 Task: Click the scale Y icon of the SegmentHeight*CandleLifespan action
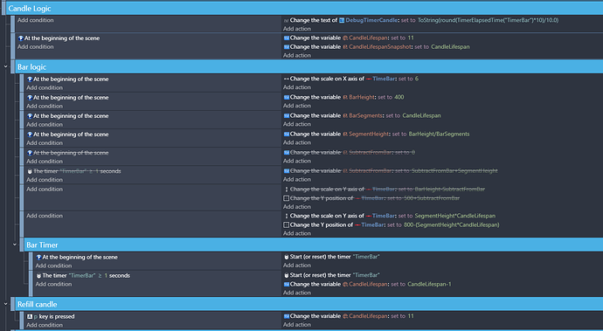[287, 216]
